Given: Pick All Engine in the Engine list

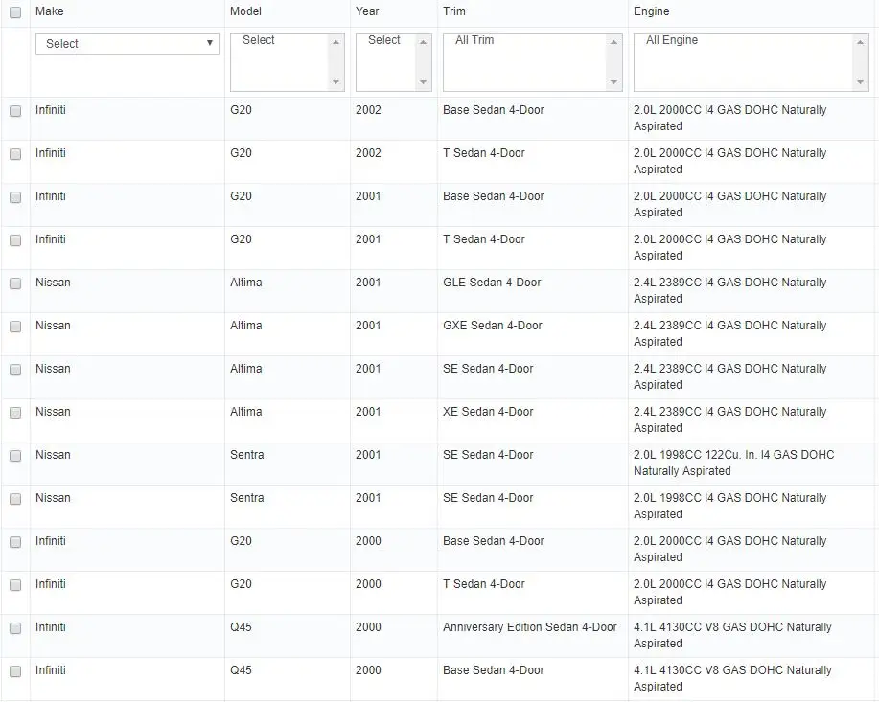Looking at the screenshot, I should click(x=672, y=40).
